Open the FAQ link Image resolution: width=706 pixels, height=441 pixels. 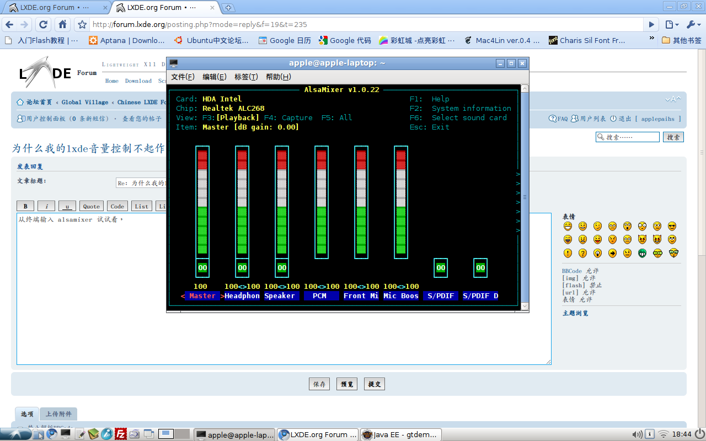pyautogui.click(x=558, y=119)
